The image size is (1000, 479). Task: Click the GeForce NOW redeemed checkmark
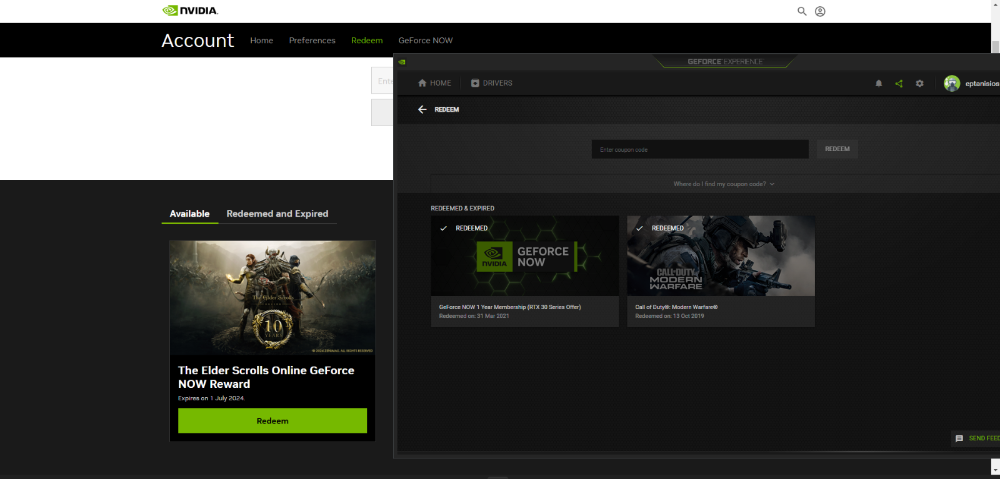click(443, 229)
